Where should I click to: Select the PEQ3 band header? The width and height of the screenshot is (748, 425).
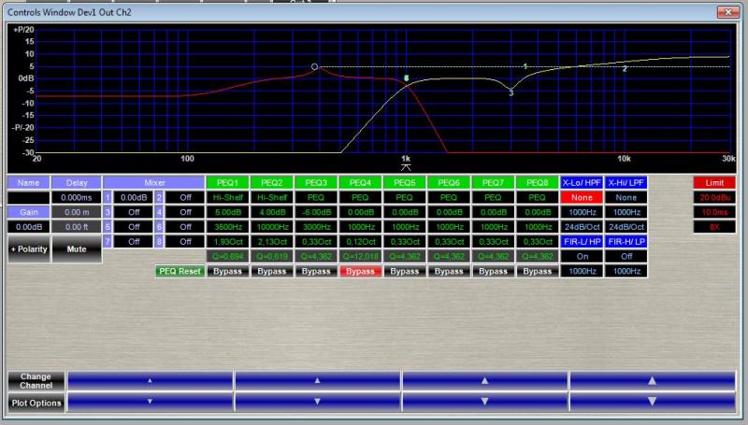coord(317,182)
